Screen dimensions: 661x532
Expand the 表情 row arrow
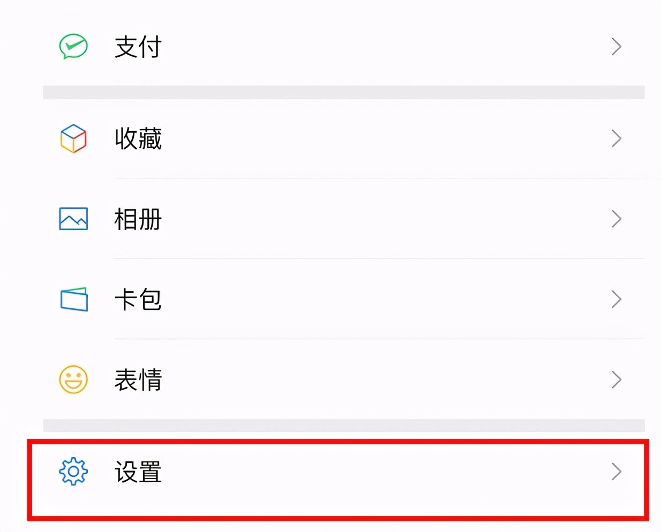click(x=617, y=379)
